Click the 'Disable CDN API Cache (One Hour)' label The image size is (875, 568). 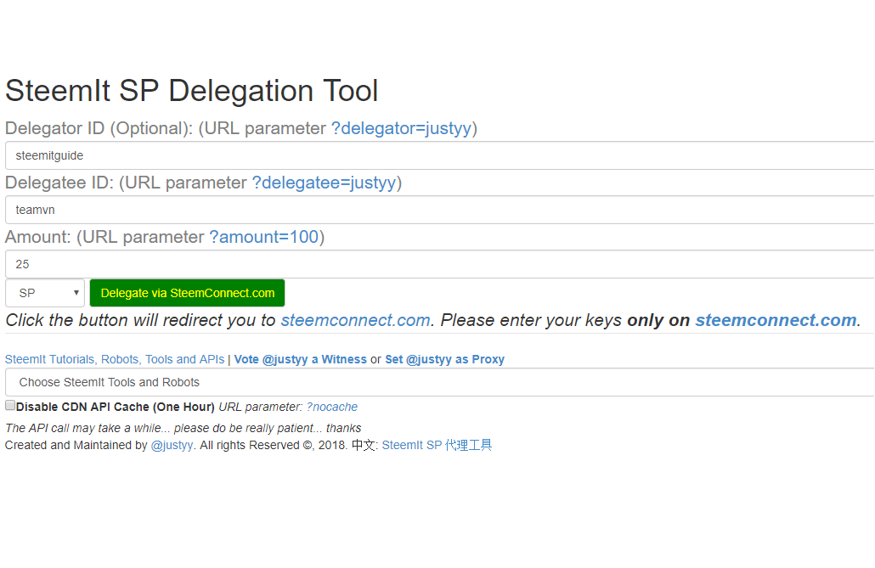[x=115, y=407]
